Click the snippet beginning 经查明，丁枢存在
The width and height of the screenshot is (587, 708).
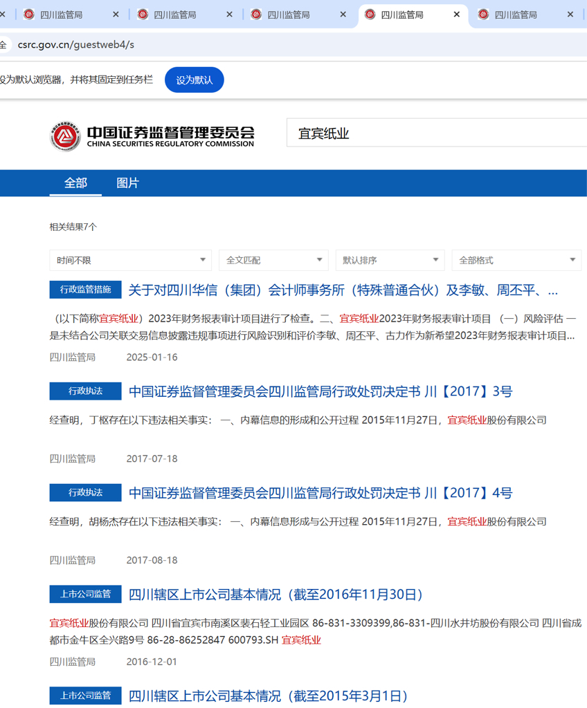(x=298, y=420)
